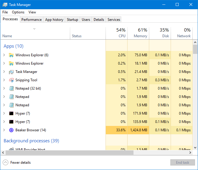Click the 171.9 MB memory cell
Image resolution: width=198 pixels, height=170 pixels.
pyautogui.click(x=138, y=113)
